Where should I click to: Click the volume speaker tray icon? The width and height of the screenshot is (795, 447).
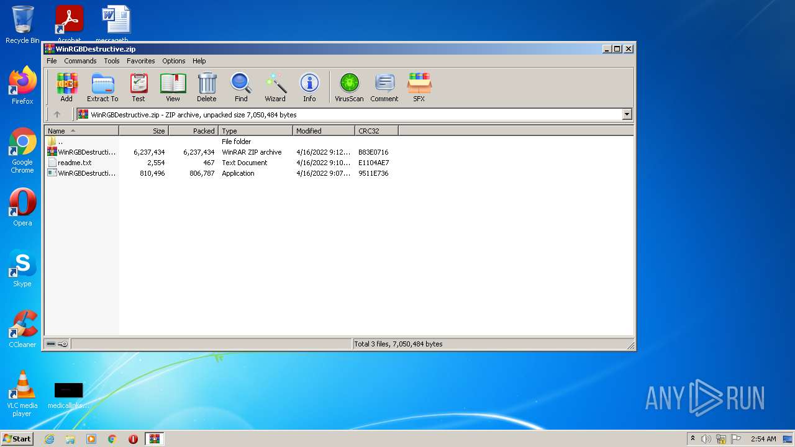[706, 439]
